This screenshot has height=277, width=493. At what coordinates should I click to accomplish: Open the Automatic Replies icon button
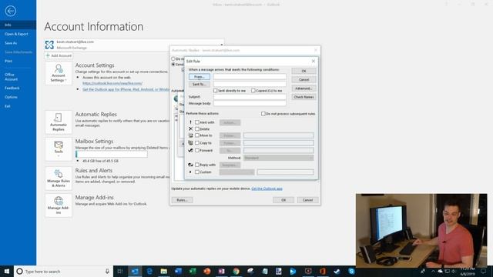point(59,122)
